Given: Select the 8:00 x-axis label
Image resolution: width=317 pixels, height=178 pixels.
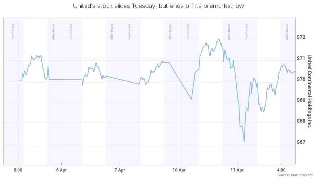Looking at the screenshot, I should click(18, 170).
